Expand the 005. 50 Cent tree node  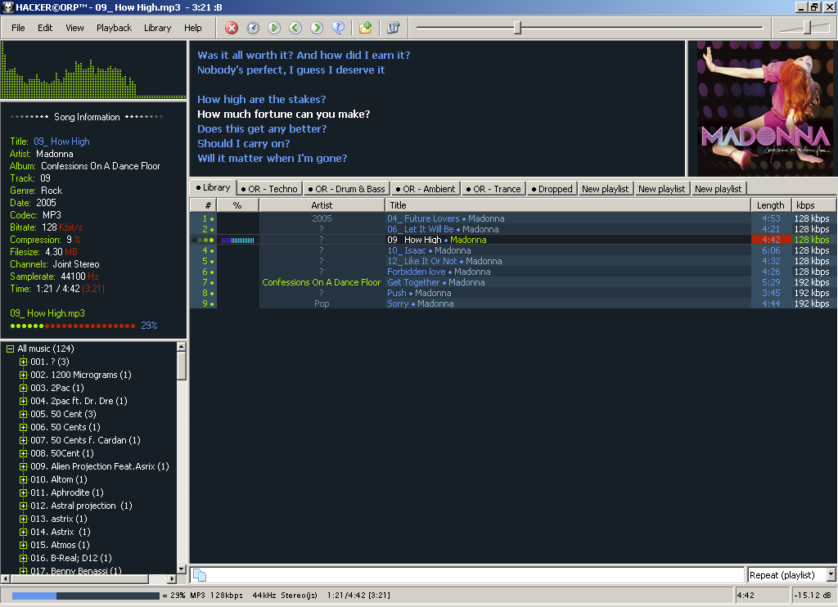tap(24, 414)
